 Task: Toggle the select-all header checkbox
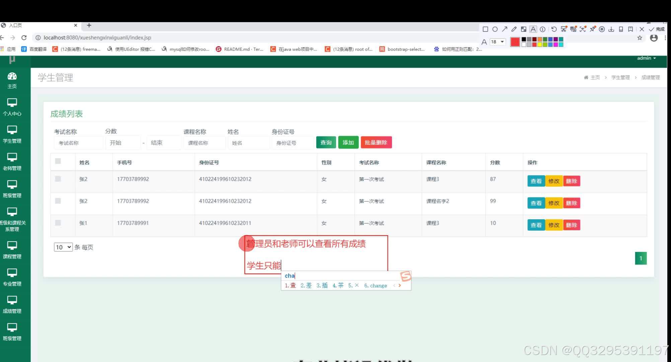click(x=58, y=161)
